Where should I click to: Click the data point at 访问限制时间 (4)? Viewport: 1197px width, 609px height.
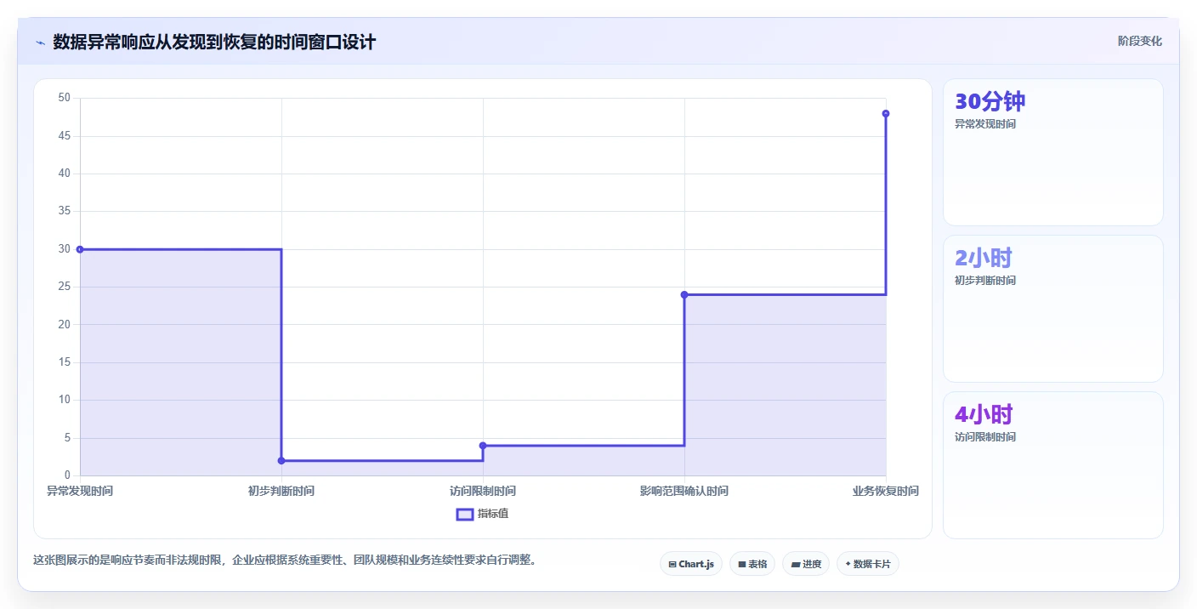483,446
